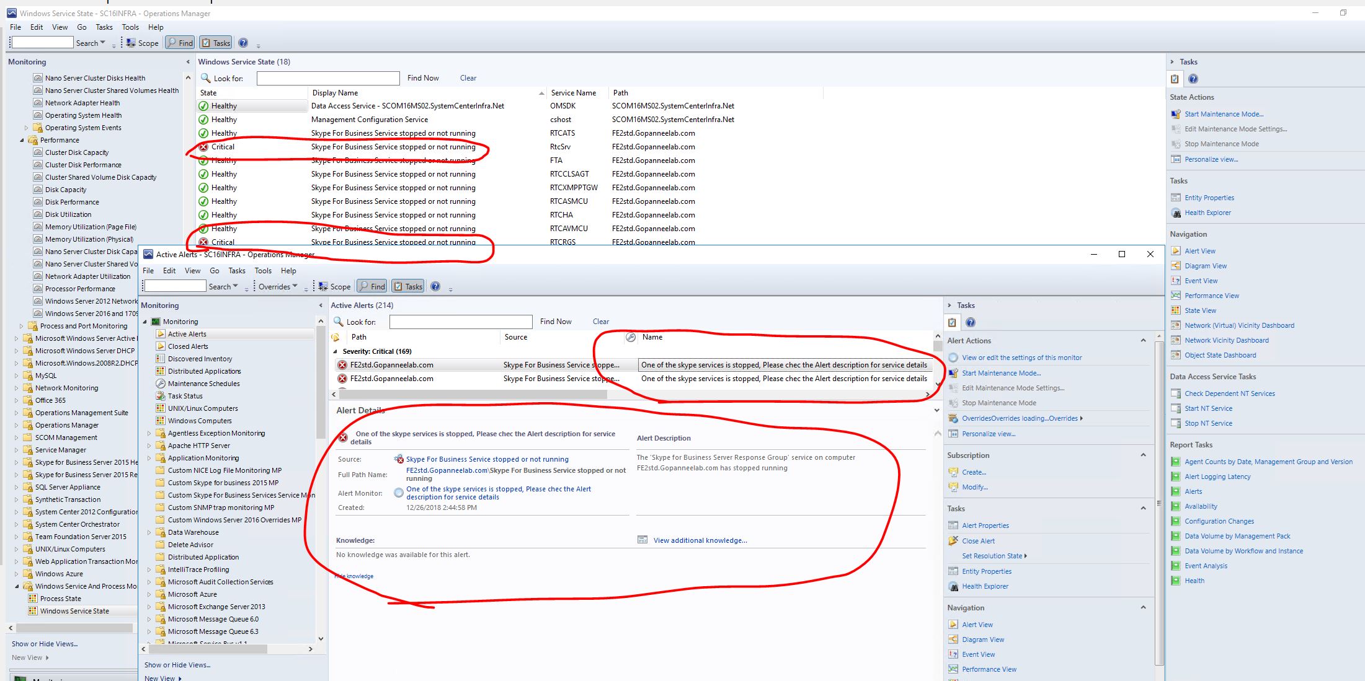Collapse the Severity: Critical (169) group
Screen dimensions: 1365x681
point(336,351)
